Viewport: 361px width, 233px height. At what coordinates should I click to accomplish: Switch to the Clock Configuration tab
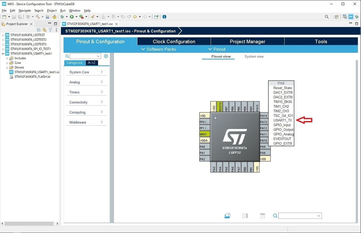pyautogui.click(x=174, y=42)
